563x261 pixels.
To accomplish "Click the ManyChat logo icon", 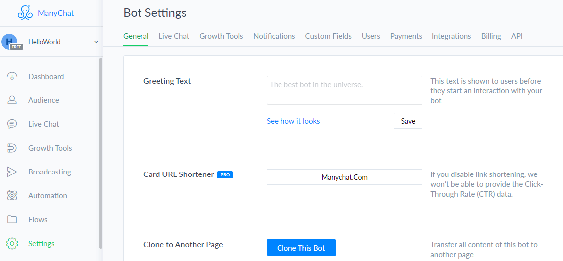I will pyautogui.click(x=26, y=13).
